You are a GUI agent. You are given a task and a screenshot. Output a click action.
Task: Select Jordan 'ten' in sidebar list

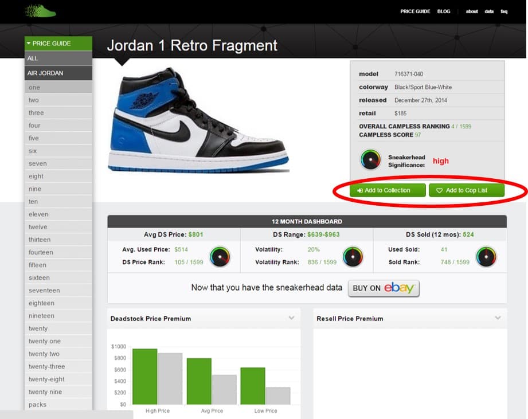(58, 202)
